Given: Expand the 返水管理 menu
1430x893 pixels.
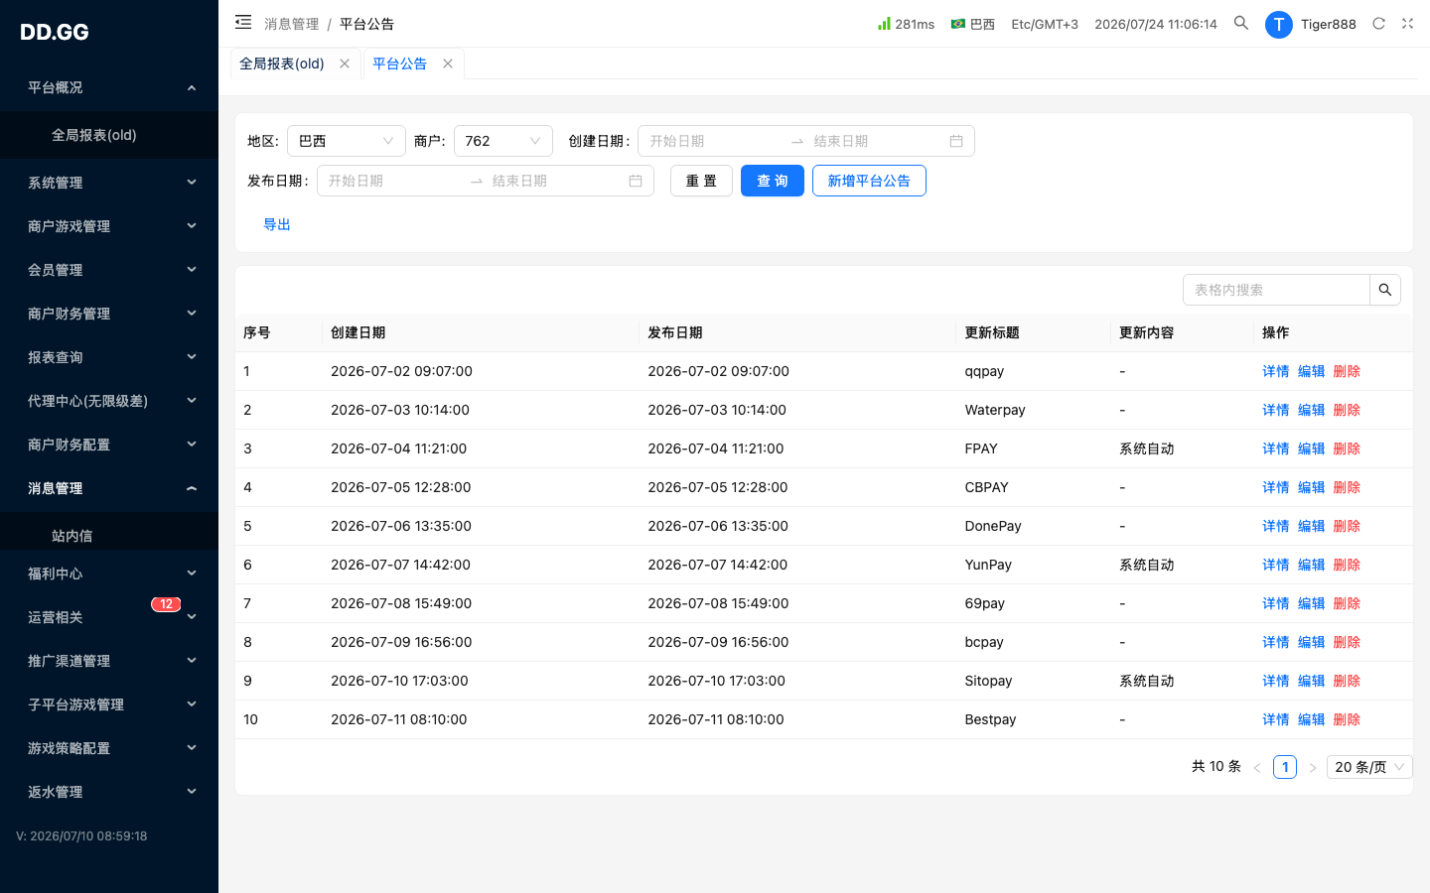Looking at the screenshot, I should [x=109, y=792].
